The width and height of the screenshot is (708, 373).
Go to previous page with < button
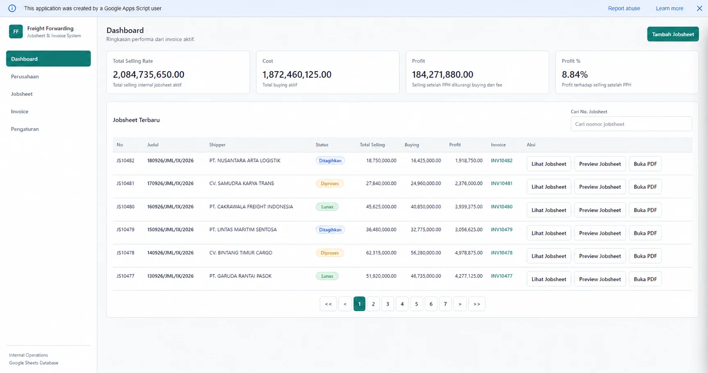pyautogui.click(x=345, y=304)
